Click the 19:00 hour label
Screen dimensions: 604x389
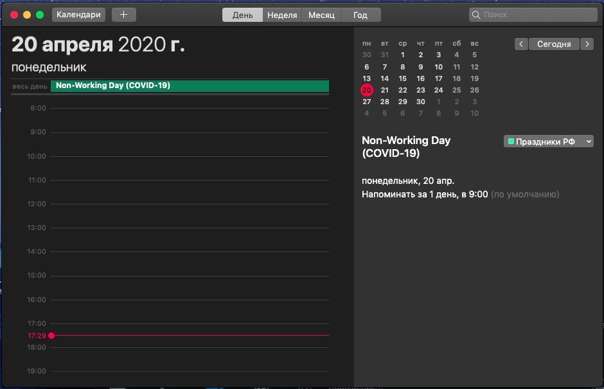point(37,371)
